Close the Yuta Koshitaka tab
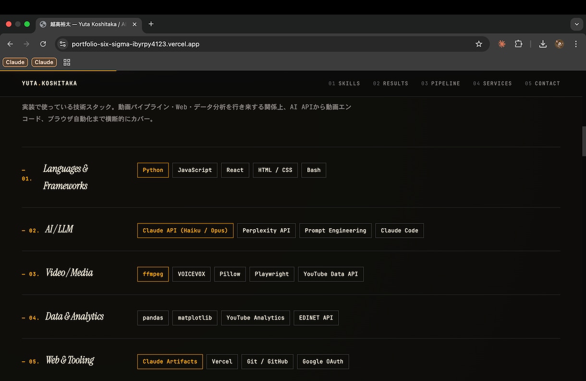The height and width of the screenshot is (381, 586). [x=134, y=24]
